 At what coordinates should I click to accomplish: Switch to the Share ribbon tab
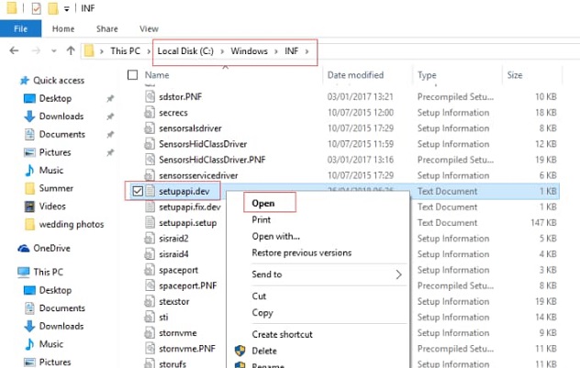click(107, 28)
